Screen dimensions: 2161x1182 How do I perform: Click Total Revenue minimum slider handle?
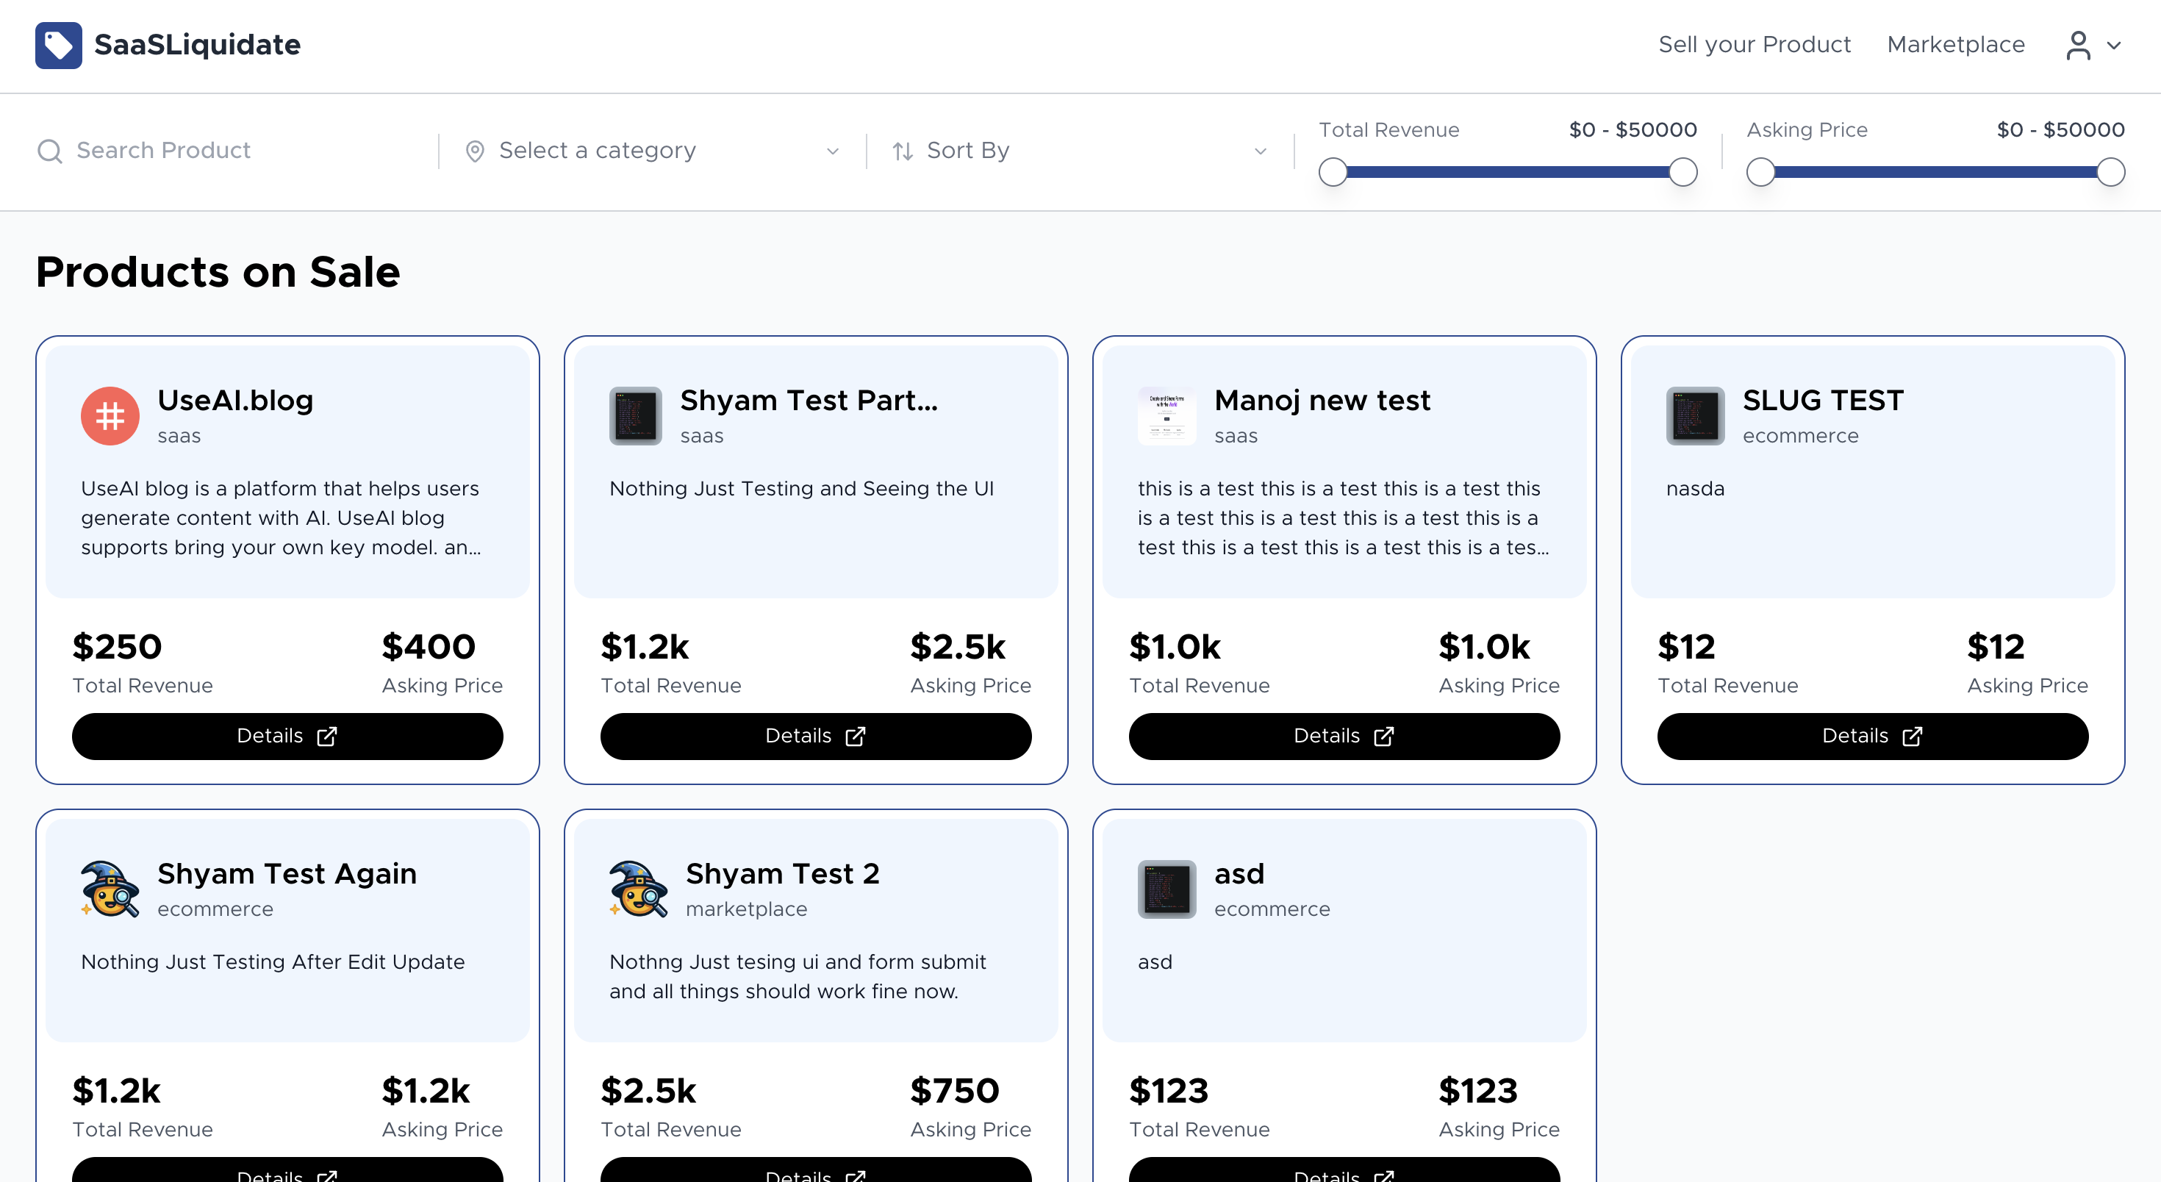1332,172
